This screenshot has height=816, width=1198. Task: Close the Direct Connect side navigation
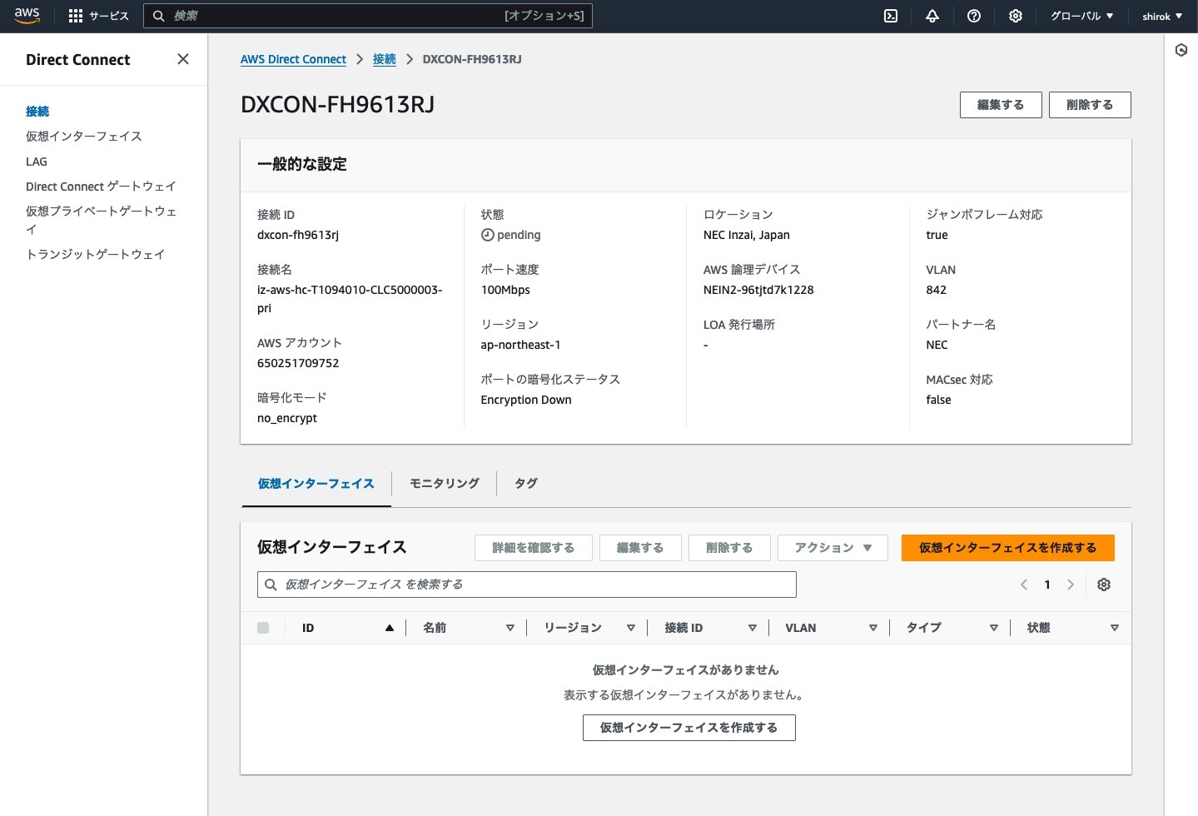183,59
